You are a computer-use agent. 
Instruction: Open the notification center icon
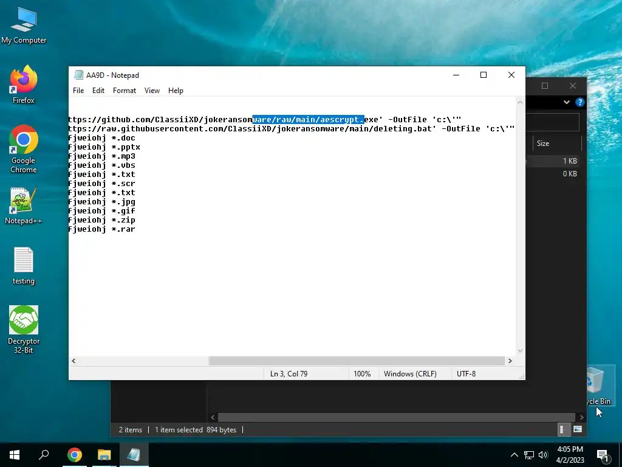click(603, 455)
